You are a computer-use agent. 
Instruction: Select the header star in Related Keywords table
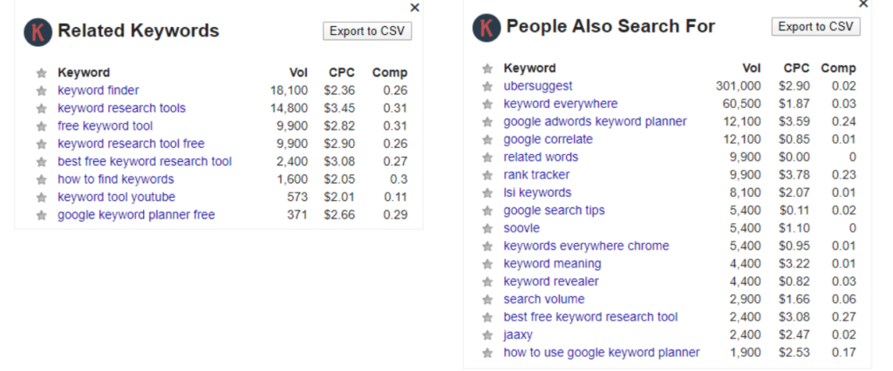coord(41,73)
